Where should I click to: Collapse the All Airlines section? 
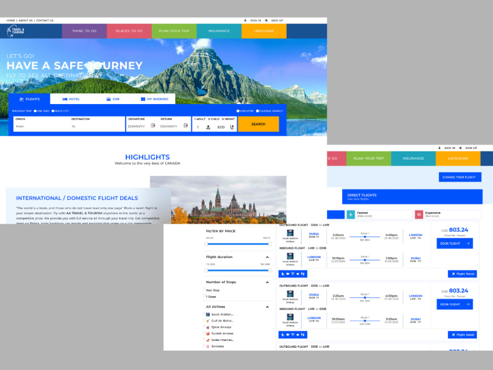point(267,307)
